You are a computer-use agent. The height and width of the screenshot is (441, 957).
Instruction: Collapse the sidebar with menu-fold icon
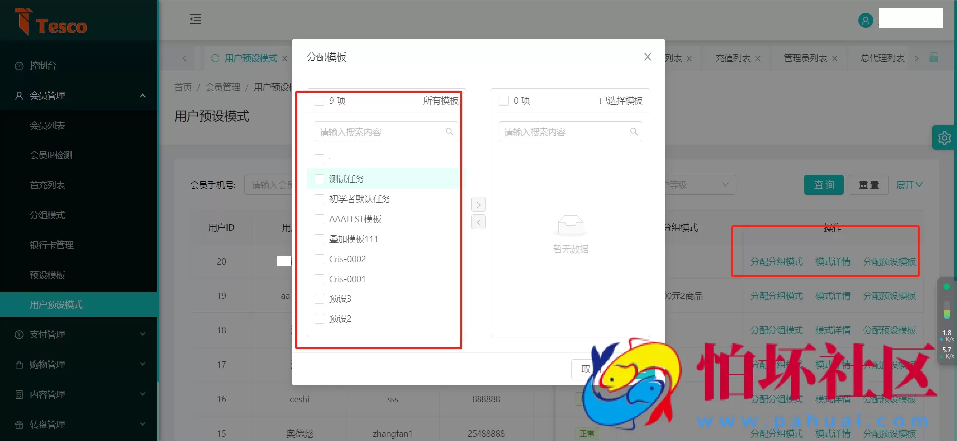pyautogui.click(x=195, y=19)
